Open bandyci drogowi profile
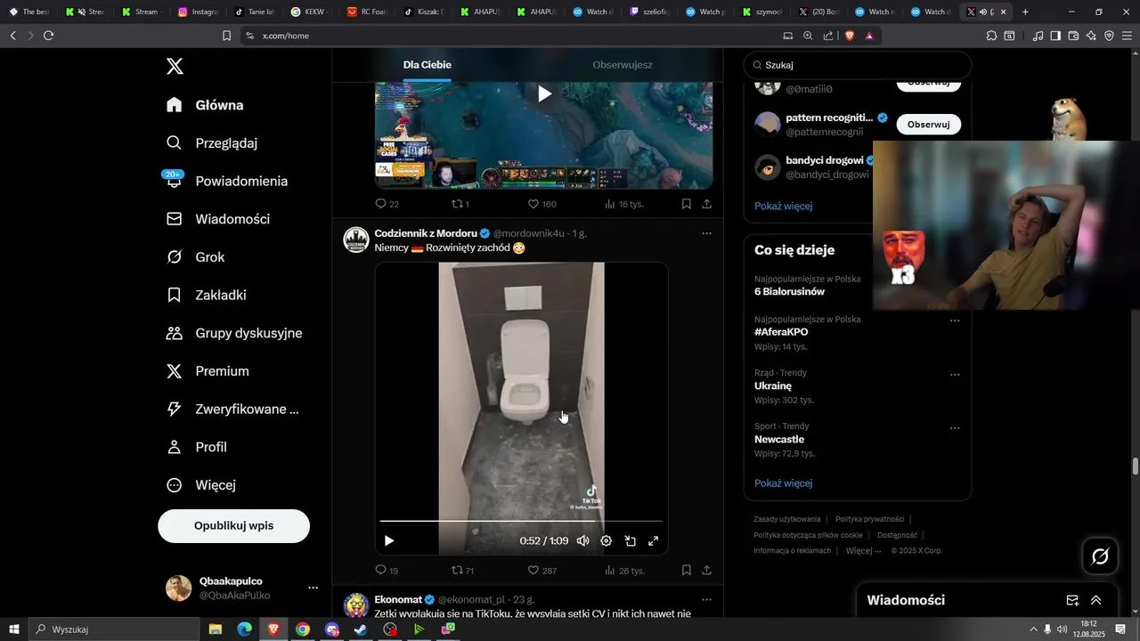Viewport: 1140px width, 641px height. click(825, 160)
